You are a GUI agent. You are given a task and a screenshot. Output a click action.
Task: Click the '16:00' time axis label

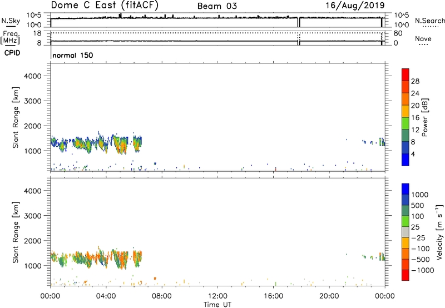(x=273, y=296)
